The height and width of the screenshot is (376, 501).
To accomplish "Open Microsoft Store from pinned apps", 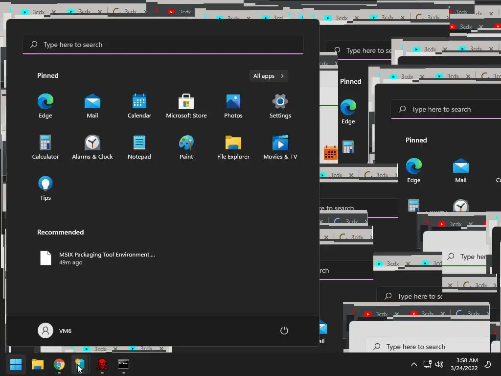I will [186, 106].
